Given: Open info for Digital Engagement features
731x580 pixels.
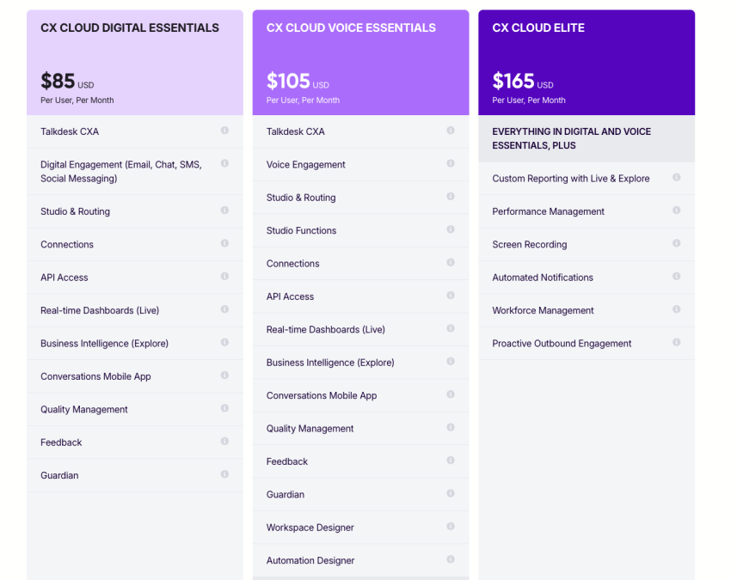Looking at the screenshot, I should (x=226, y=164).
